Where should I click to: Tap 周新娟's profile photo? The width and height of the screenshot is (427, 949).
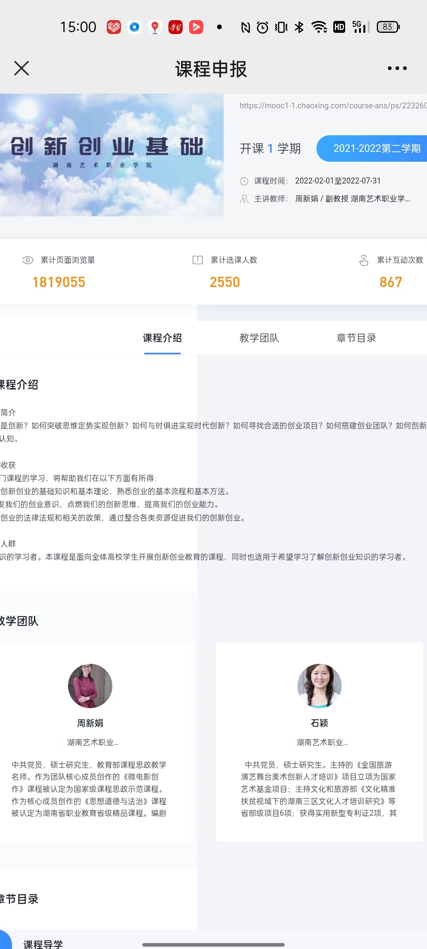pyautogui.click(x=90, y=686)
